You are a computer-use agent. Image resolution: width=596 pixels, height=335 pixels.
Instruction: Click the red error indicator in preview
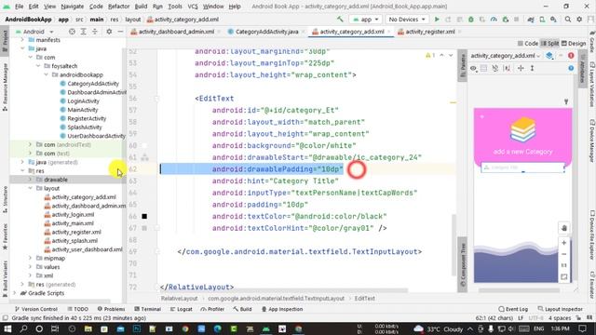[x=571, y=56]
